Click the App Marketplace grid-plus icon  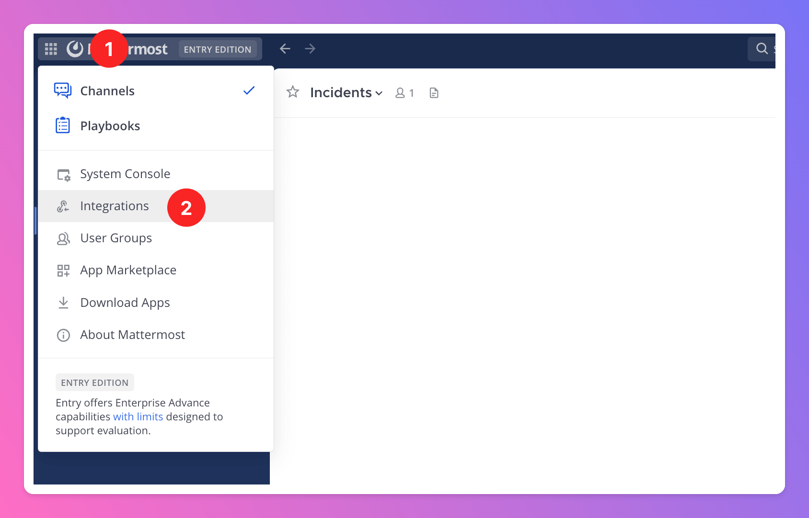click(63, 270)
